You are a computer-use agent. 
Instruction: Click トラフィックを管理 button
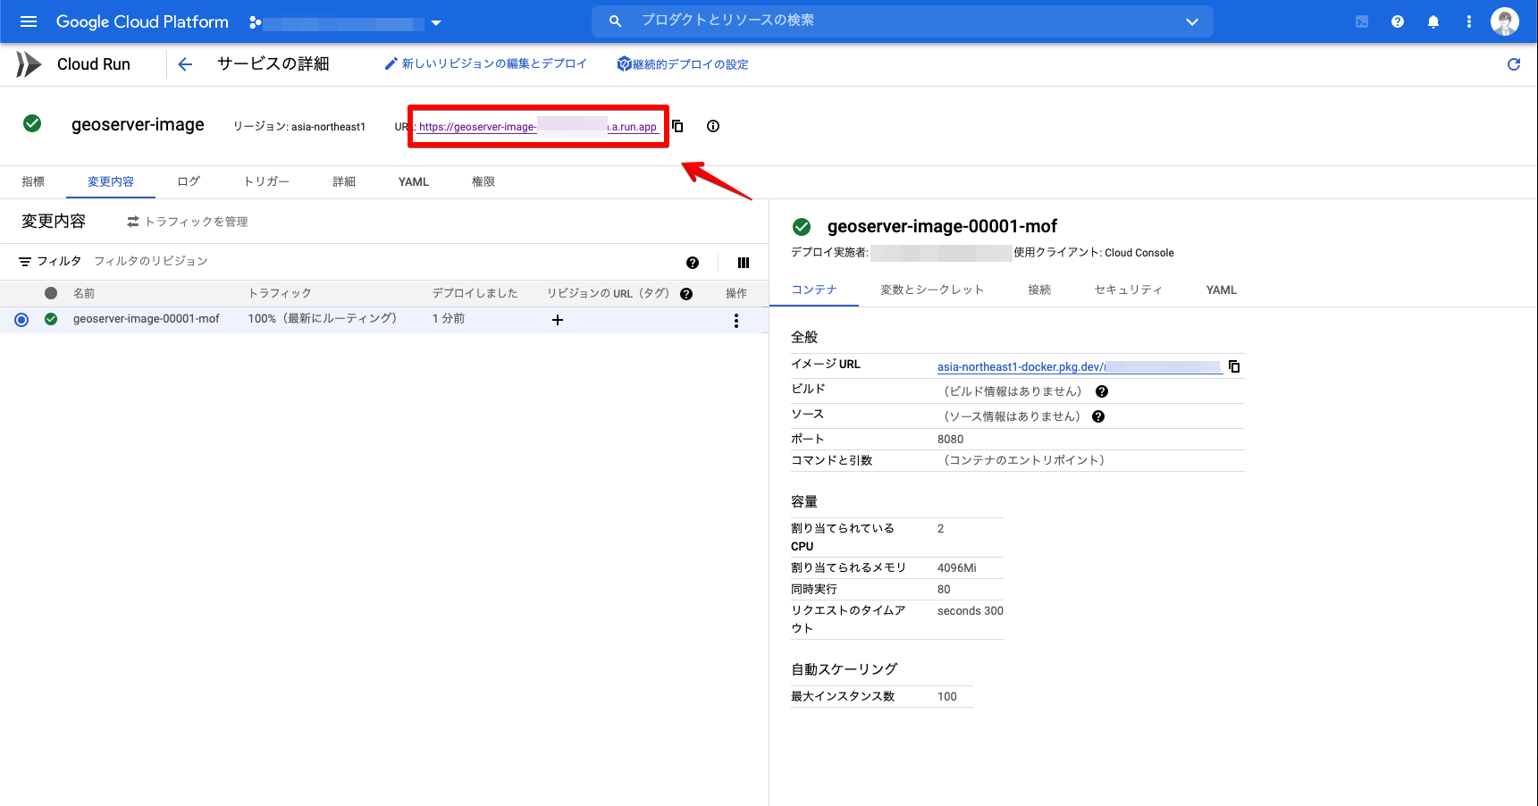[x=188, y=222]
